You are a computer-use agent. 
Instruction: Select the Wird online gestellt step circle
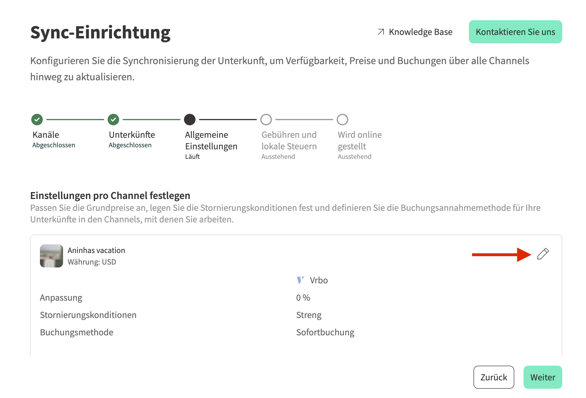pyautogui.click(x=342, y=120)
